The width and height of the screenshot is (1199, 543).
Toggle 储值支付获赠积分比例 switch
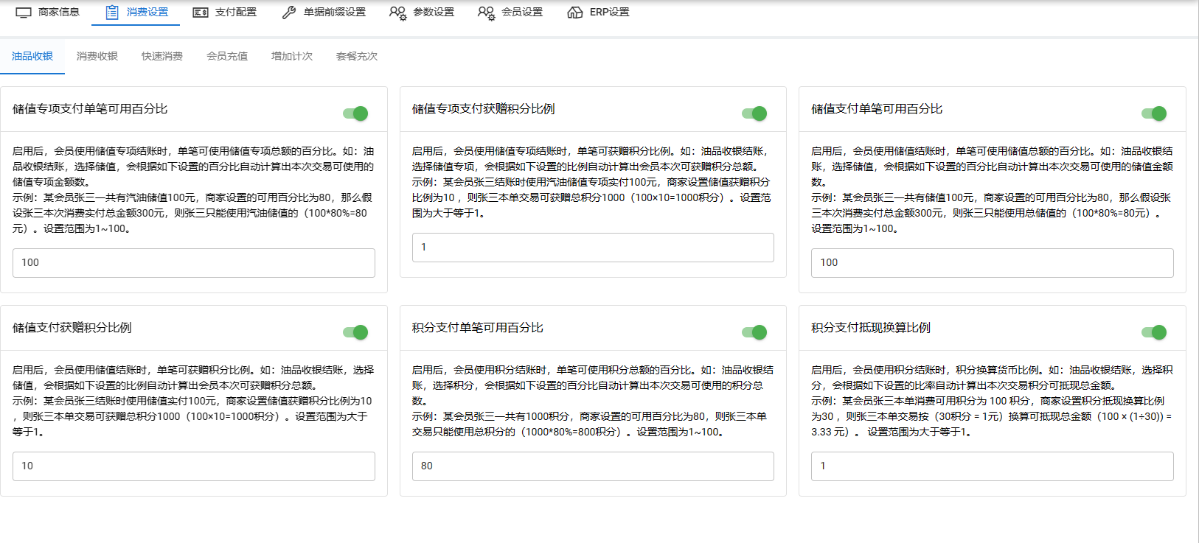(355, 332)
